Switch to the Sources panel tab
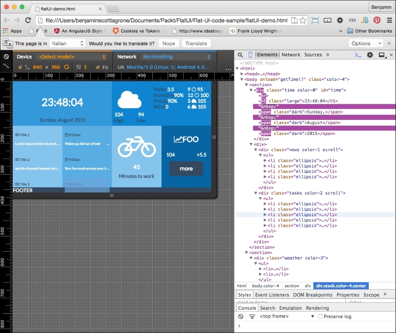Screen dimensions: 396x333 [x=313, y=55]
